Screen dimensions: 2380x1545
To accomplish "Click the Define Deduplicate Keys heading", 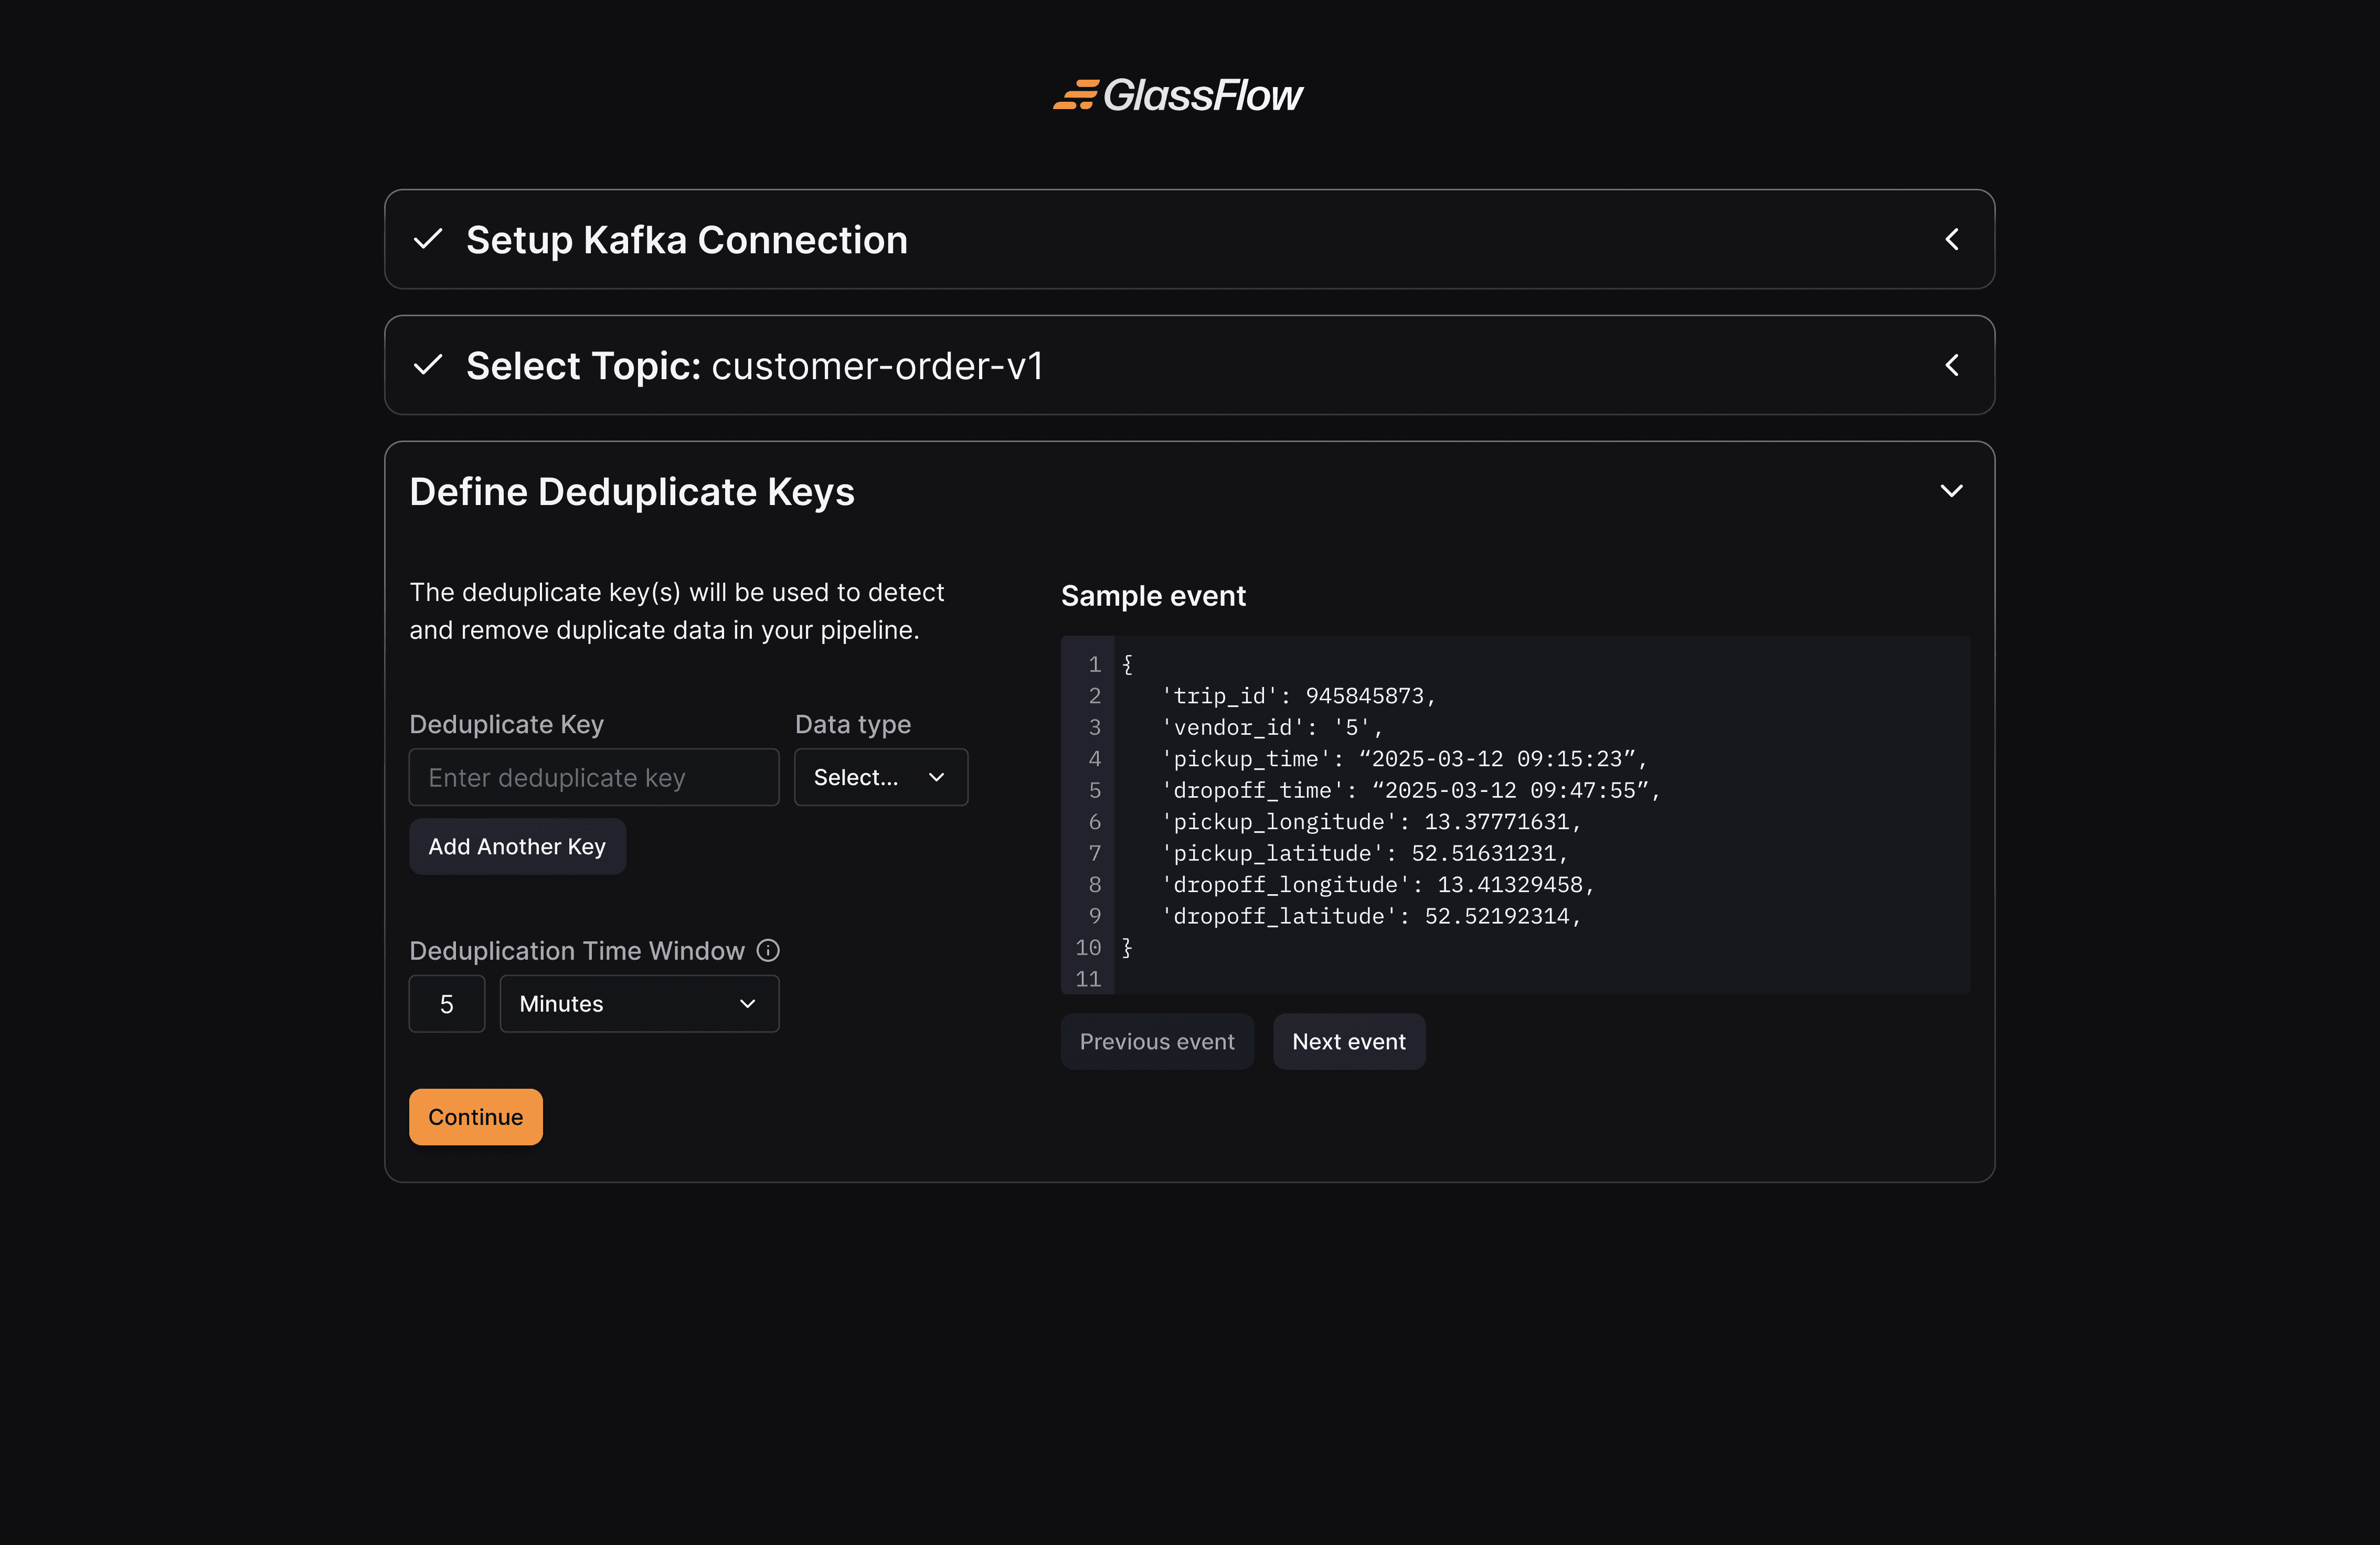I will click(632, 492).
